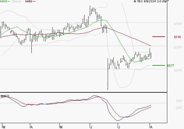Viewport: 184px width, 129px height.
Task: Click the 6000 price axis label
Action: tap(178, 47)
